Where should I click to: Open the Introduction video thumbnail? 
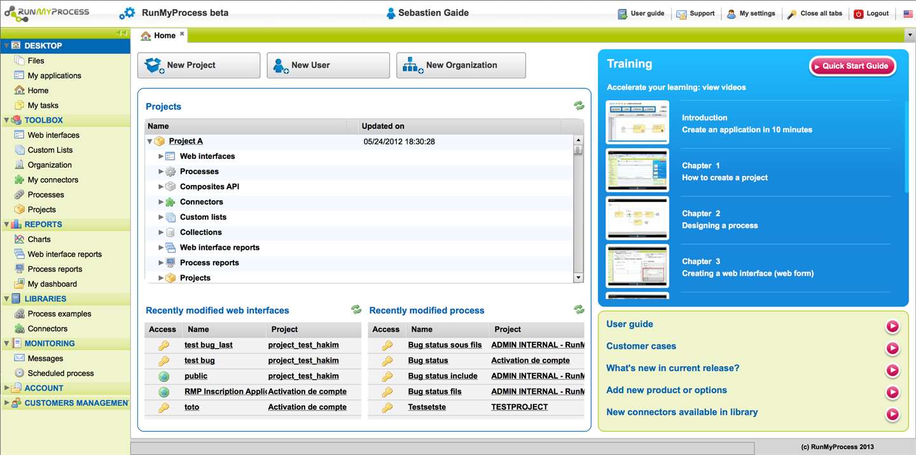tap(637, 122)
